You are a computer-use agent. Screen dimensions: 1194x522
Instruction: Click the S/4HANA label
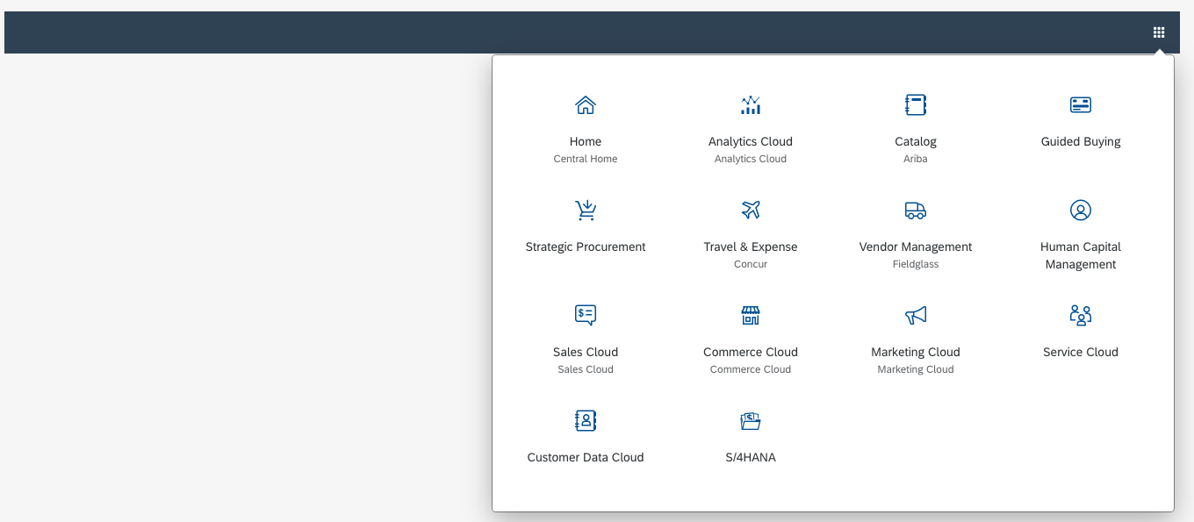[x=751, y=457]
